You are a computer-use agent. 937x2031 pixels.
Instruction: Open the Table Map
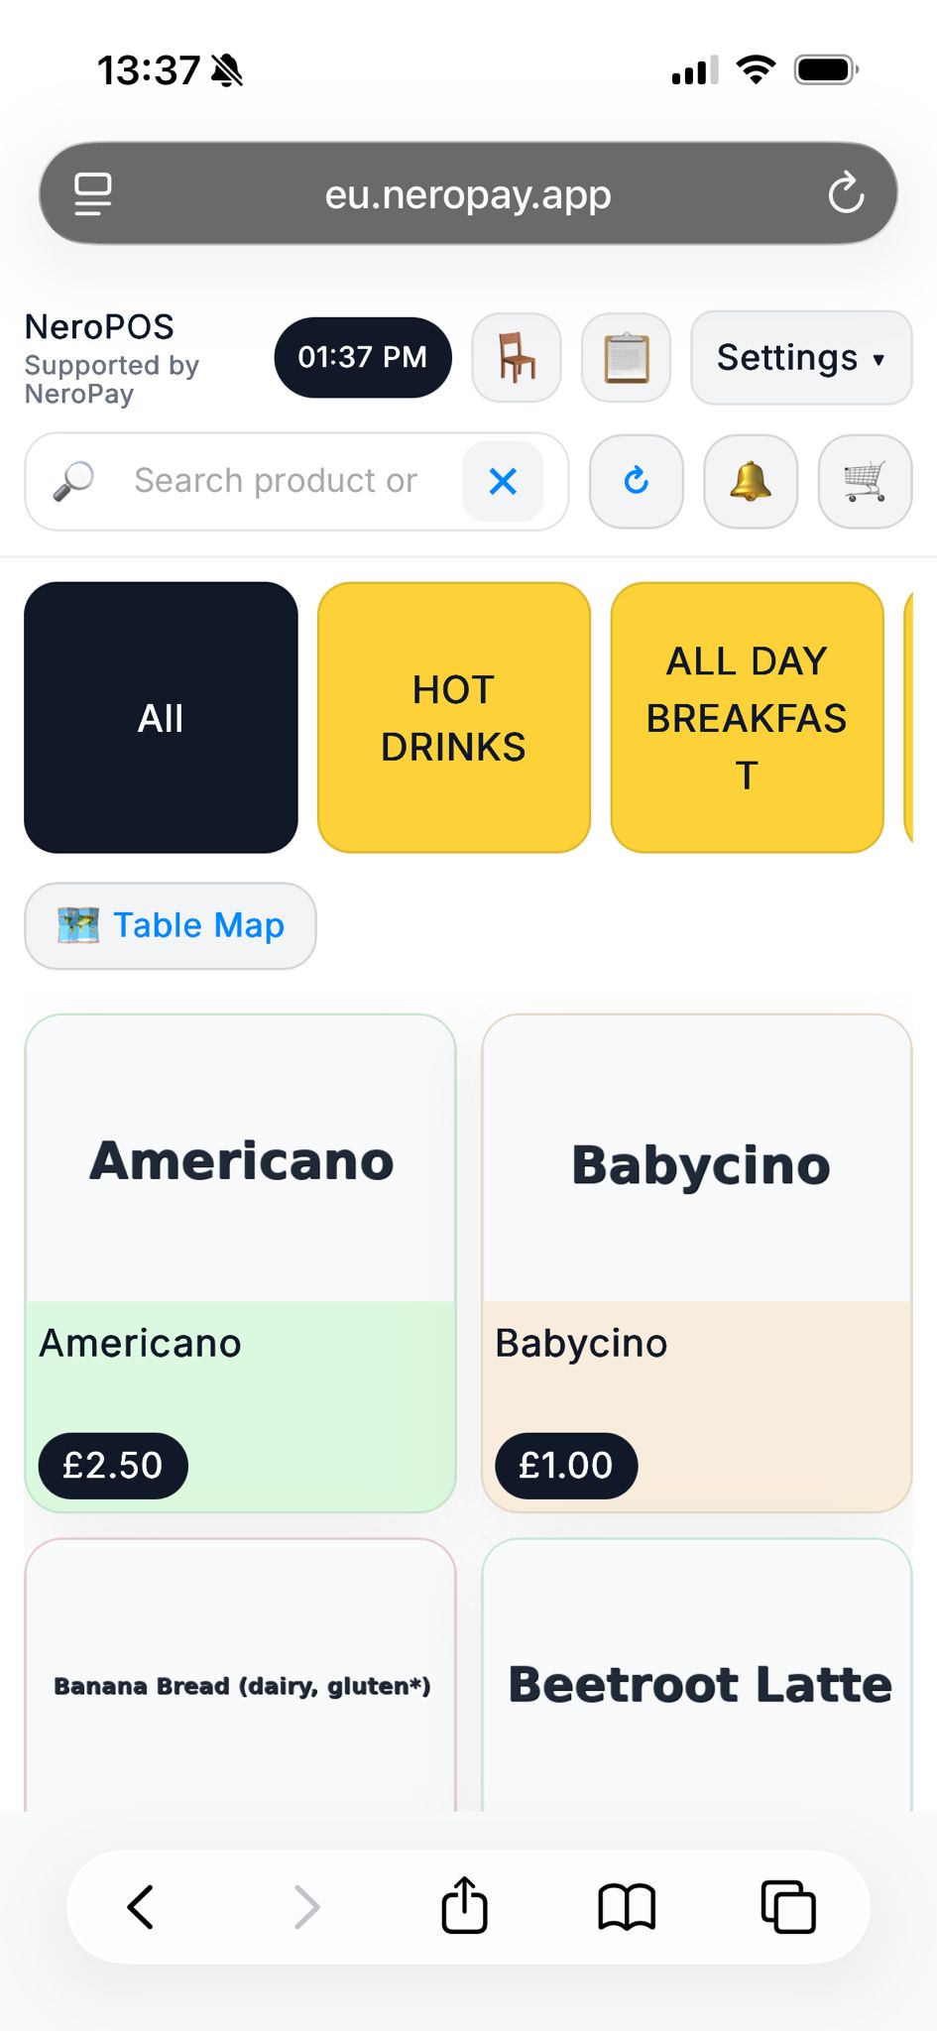tap(171, 925)
